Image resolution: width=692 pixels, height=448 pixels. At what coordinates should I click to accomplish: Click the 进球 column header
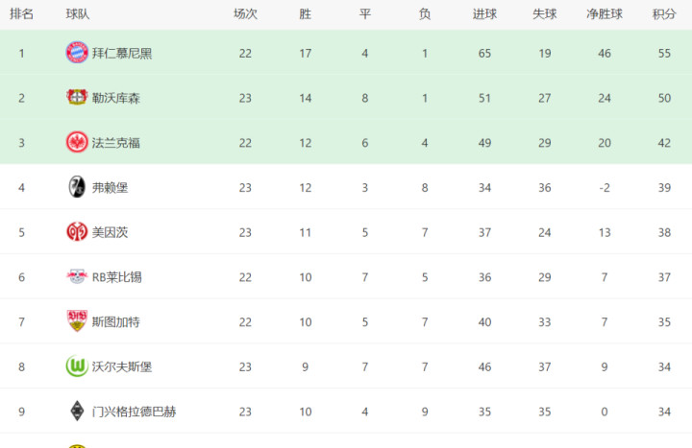[x=484, y=14]
